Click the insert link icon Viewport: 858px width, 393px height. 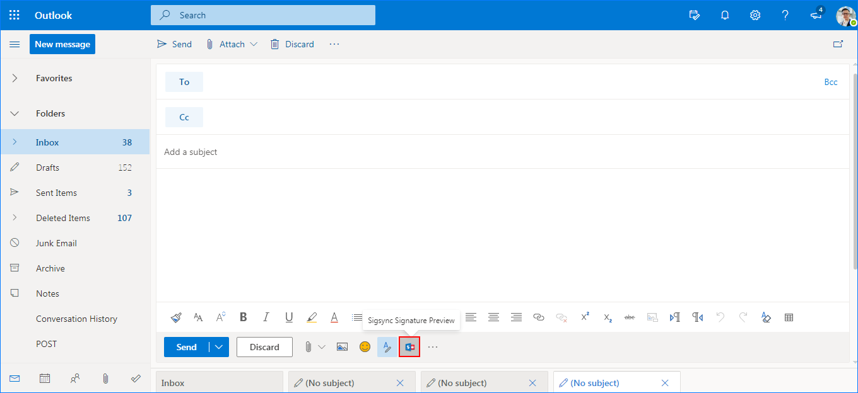point(538,317)
